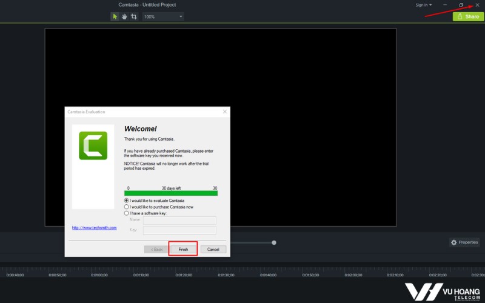
Task: Click timeline ruler at 0:01:00;00
Action: coord(99,275)
